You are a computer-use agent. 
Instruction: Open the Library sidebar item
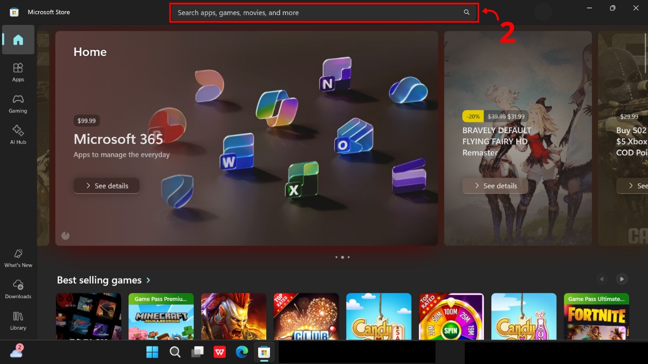click(18, 320)
